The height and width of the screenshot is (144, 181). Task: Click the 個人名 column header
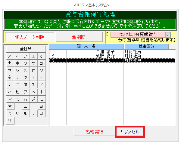pos(86,46)
